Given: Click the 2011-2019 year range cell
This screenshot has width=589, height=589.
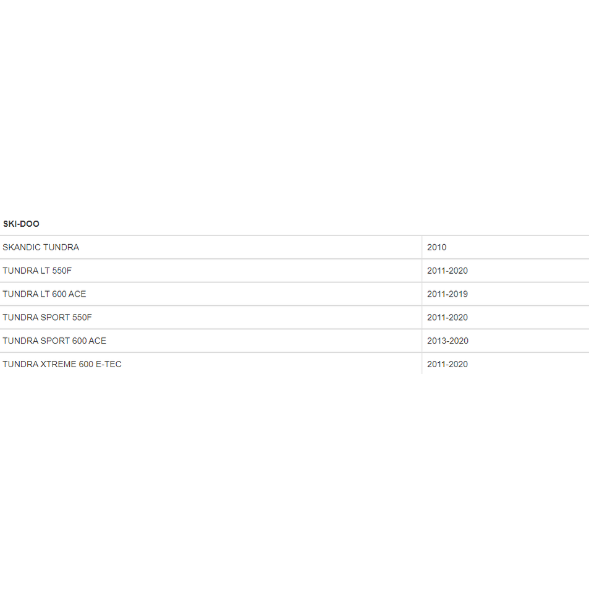Looking at the screenshot, I should 447,294.
